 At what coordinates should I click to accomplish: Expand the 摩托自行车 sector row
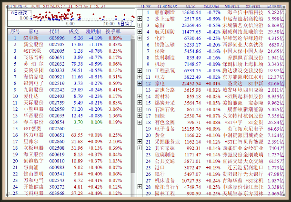pos(140,187)
